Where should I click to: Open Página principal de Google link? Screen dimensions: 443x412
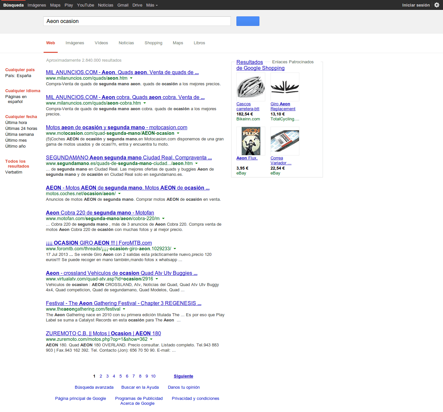80,399
